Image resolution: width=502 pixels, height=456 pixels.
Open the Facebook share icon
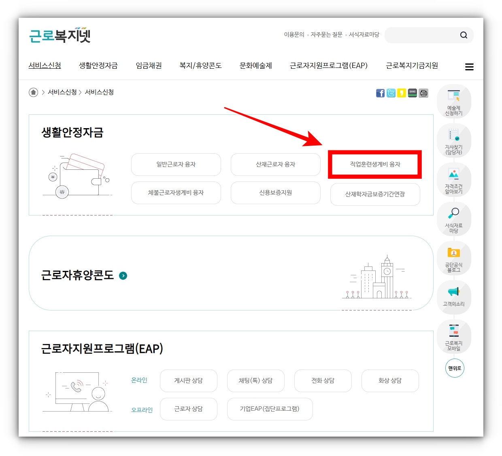pos(380,93)
